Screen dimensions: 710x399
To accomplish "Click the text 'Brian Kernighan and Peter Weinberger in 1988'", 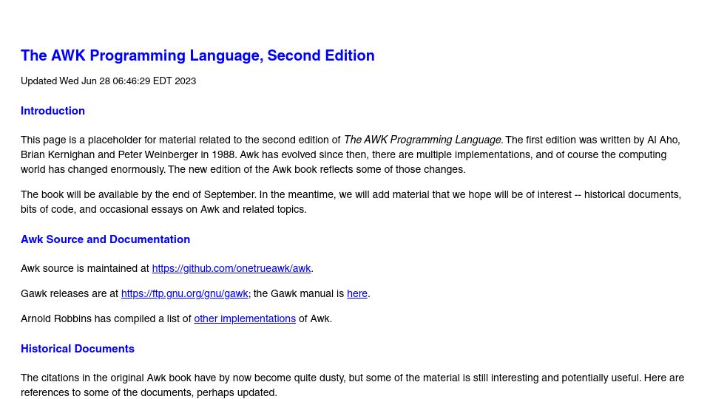I will click(x=129, y=154).
